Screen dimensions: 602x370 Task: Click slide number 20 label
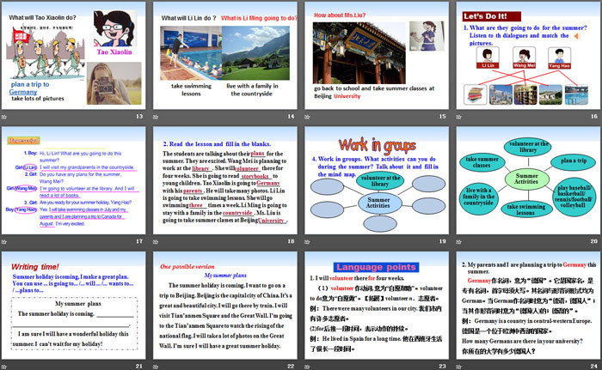point(594,241)
